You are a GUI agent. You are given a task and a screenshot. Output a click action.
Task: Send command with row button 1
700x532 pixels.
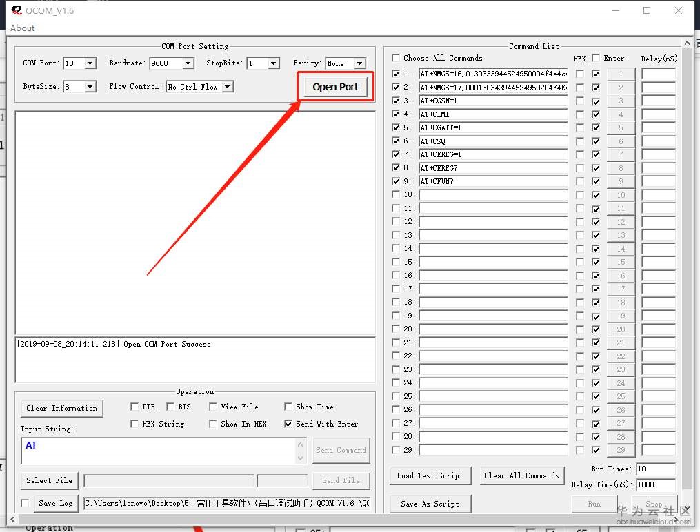[621, 74]
